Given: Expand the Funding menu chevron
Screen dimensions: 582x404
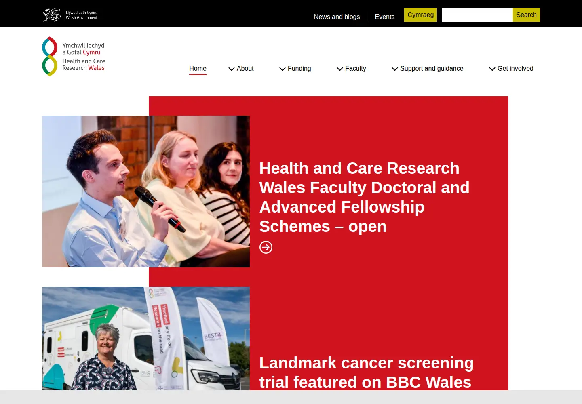Looking at the screenshot, I should click(x=283, y=69).
